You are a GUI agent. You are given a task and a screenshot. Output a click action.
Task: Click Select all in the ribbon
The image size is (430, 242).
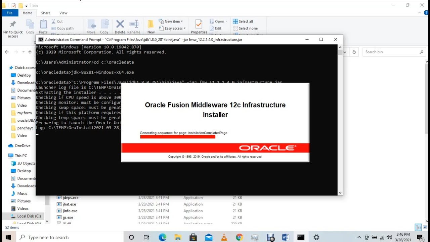pos(243,21)
